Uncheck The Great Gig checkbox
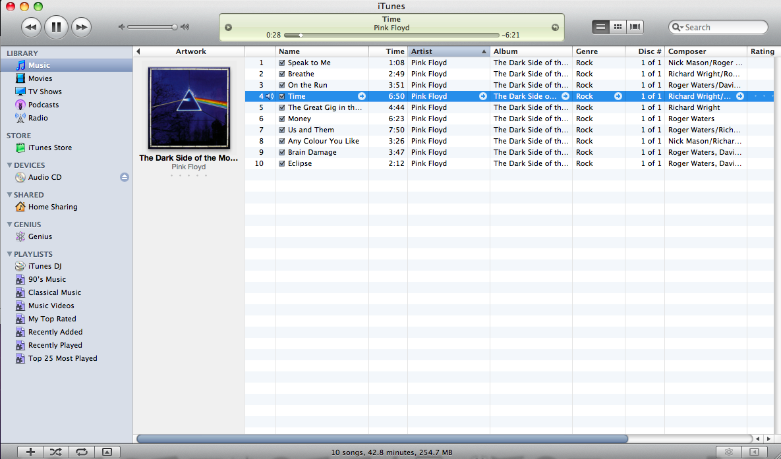 tap(282, 107)
